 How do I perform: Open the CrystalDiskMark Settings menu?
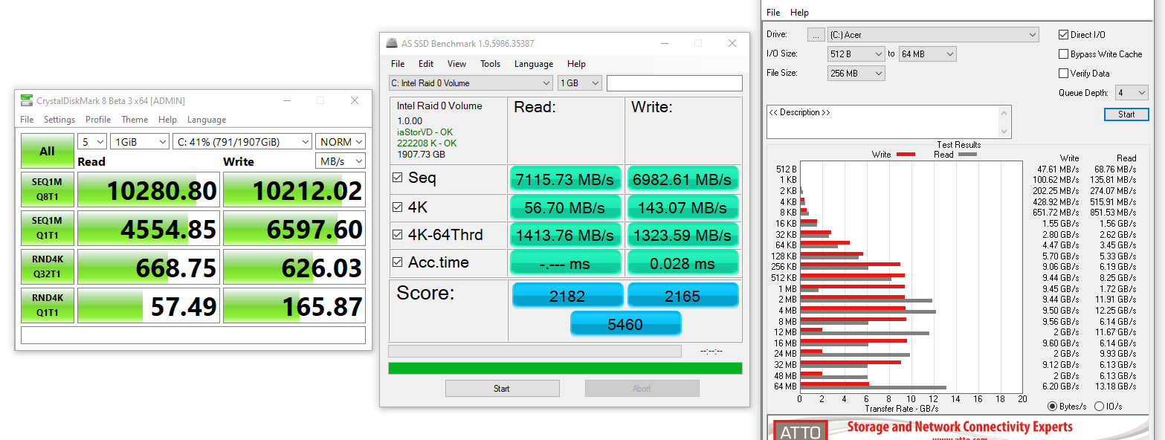click(x=59, y=120)
